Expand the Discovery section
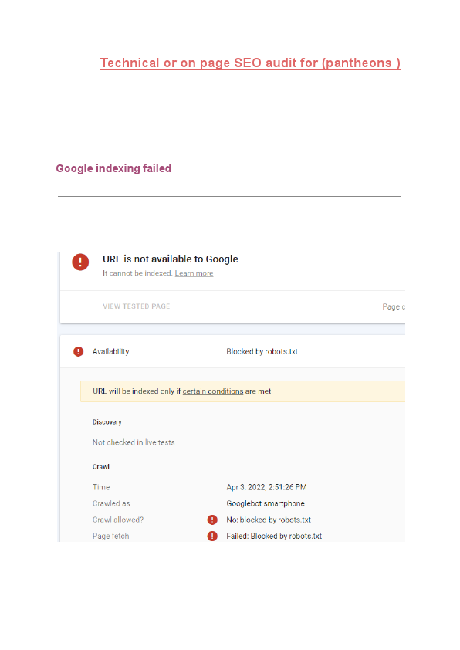This screenshot has width=460, height=650. click(x=107, y=421)
